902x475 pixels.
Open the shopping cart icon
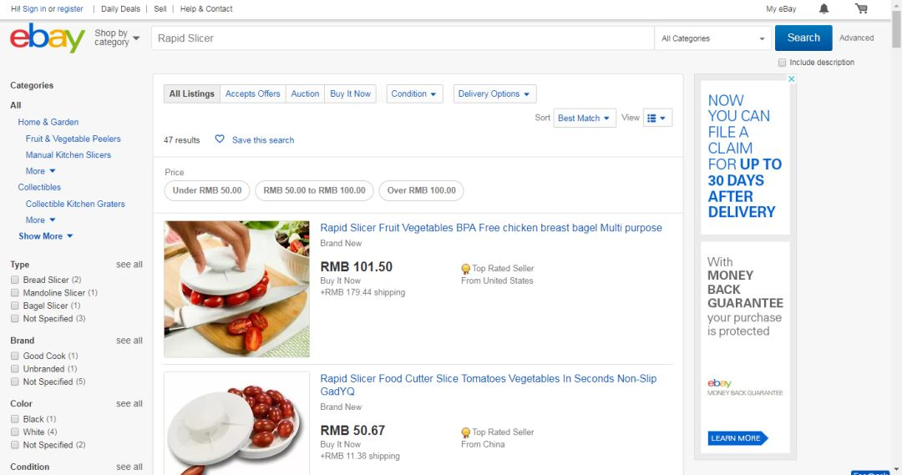coord(861,9)
